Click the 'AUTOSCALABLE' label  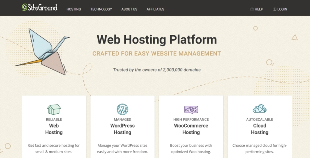(x=260, y=119)
